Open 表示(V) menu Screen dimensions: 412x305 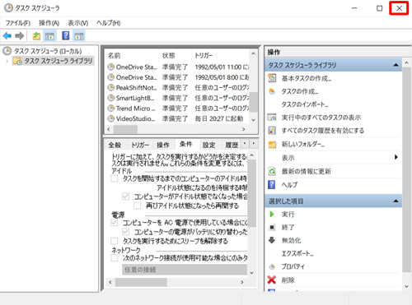coord(78,23)
